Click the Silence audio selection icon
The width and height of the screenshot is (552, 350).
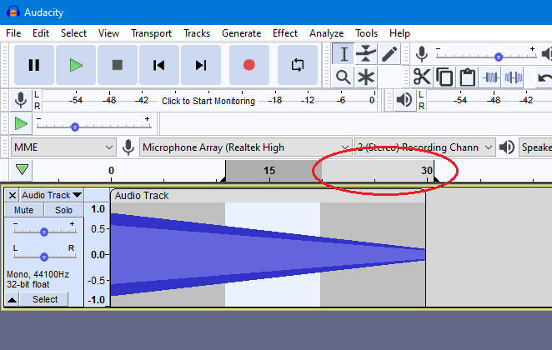click(x=514, y=77)
